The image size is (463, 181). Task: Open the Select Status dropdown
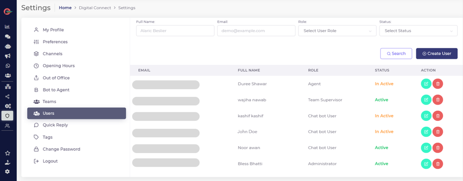(x=418, y=31)
